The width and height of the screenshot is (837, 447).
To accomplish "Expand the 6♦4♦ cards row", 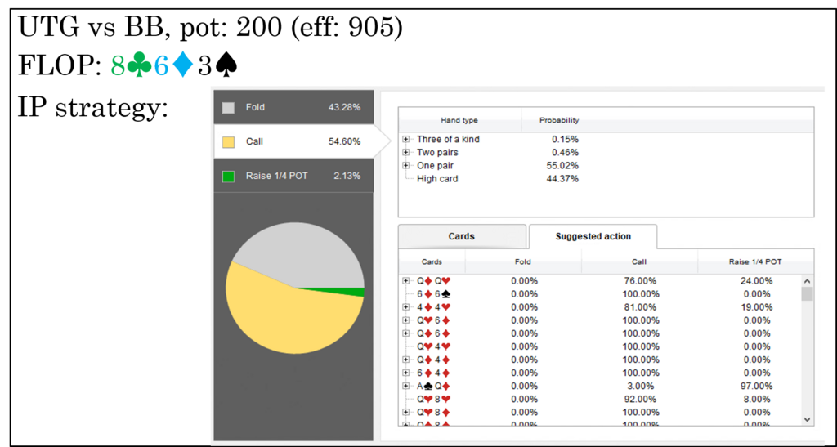I will pos(406,373).
